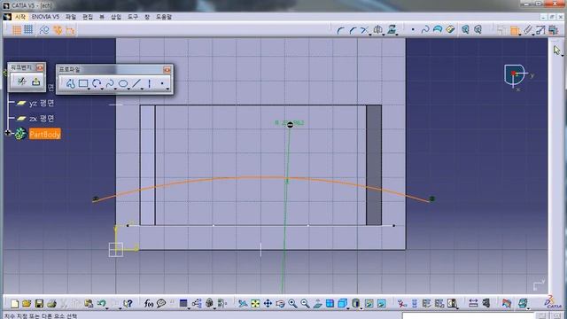This screenshot has width=567, height=319.
Task: Open the 시작 menu
Action: tap(19, 17)
